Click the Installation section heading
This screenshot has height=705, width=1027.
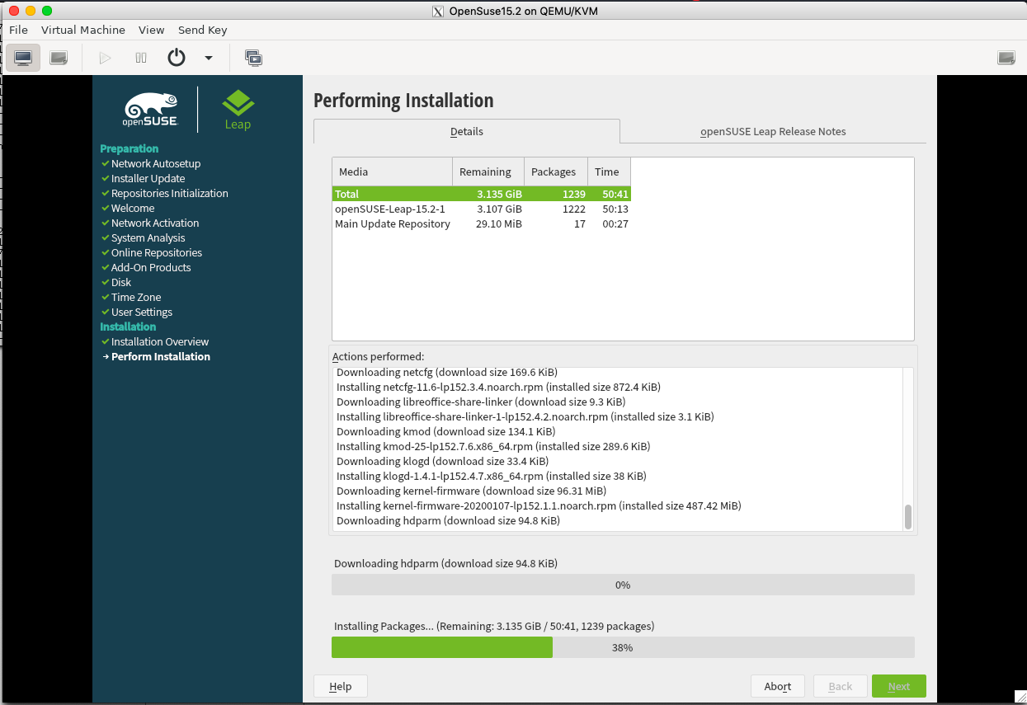128,327
